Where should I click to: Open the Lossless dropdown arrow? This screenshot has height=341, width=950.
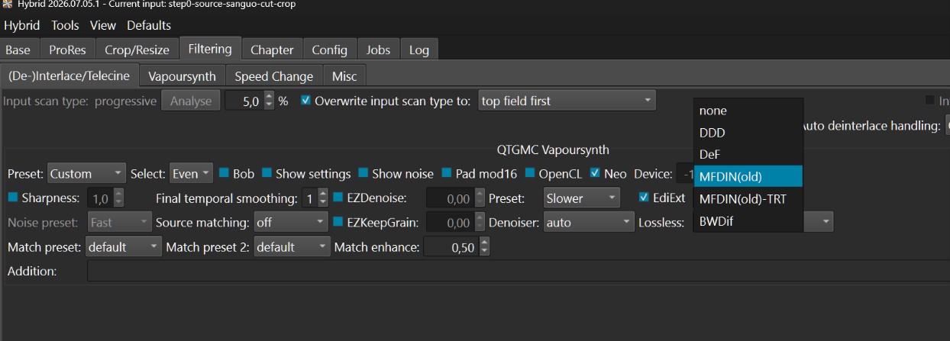[x=826, y=223]
